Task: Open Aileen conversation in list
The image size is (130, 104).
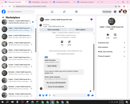Action: pos(18,51)
